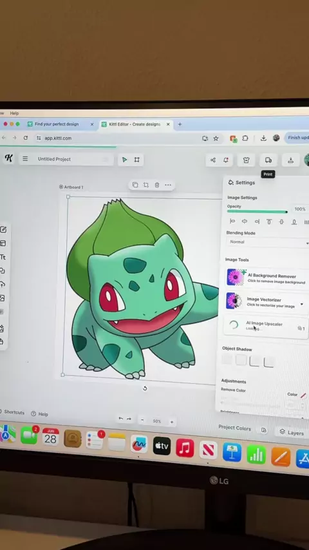Image resolution: width=309 pixels, height=550 pixels.
Task: Open the Text (Tt) tool in the left sidebar
Action: tap(3, 257)
